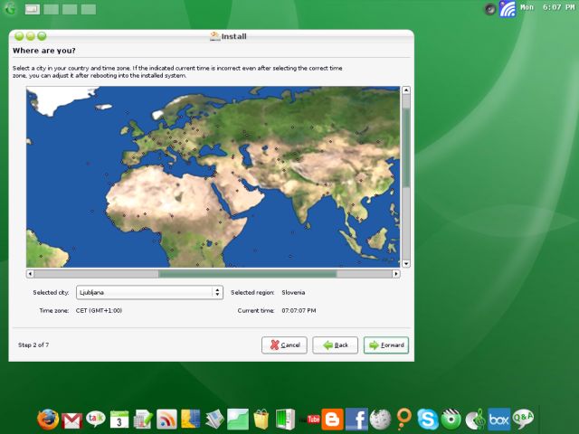The height and width of the screenshot is (434, 579).
Task: Open Gmail icon in the dock
Action: click(x=72, y=420)
